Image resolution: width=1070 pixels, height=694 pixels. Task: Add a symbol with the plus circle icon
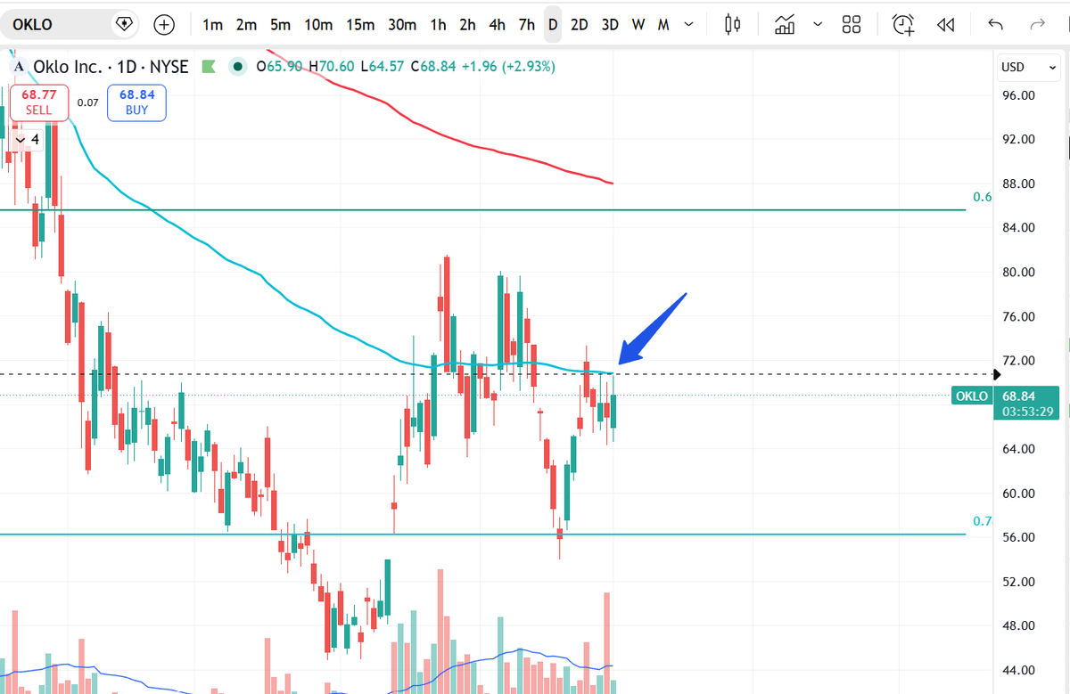click(x=164, y=24)
